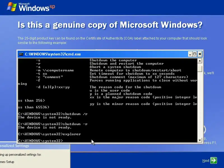
Task: Click the "Shutdown comment" description line
Action: click(x=139, y=77)
